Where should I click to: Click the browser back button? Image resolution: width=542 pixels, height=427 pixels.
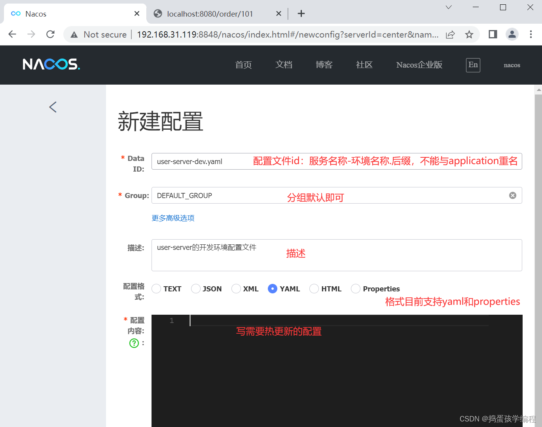pos(12,34)
